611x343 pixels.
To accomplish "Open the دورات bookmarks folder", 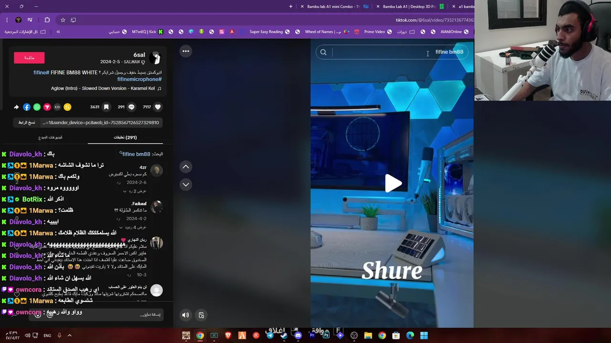I will pos(406,32).
